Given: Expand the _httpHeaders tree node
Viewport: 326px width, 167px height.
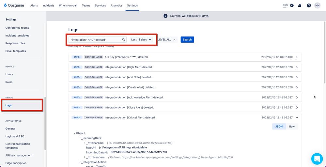Looking at the screenshot, I should pos(85,157).
